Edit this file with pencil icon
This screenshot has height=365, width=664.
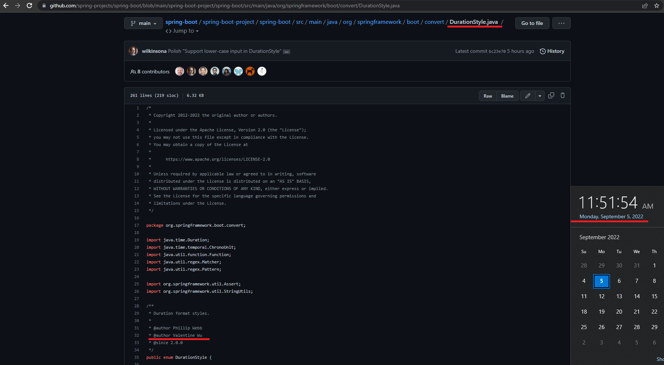(x=528, y=96)
